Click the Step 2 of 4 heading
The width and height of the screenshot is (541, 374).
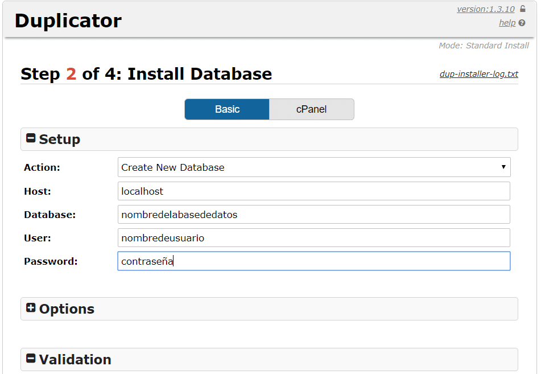(x=146, y=74)
